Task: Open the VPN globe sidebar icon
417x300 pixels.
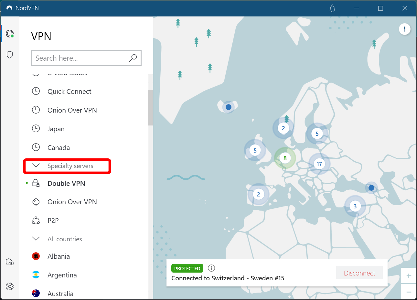Action: click(x=10, y=34)
